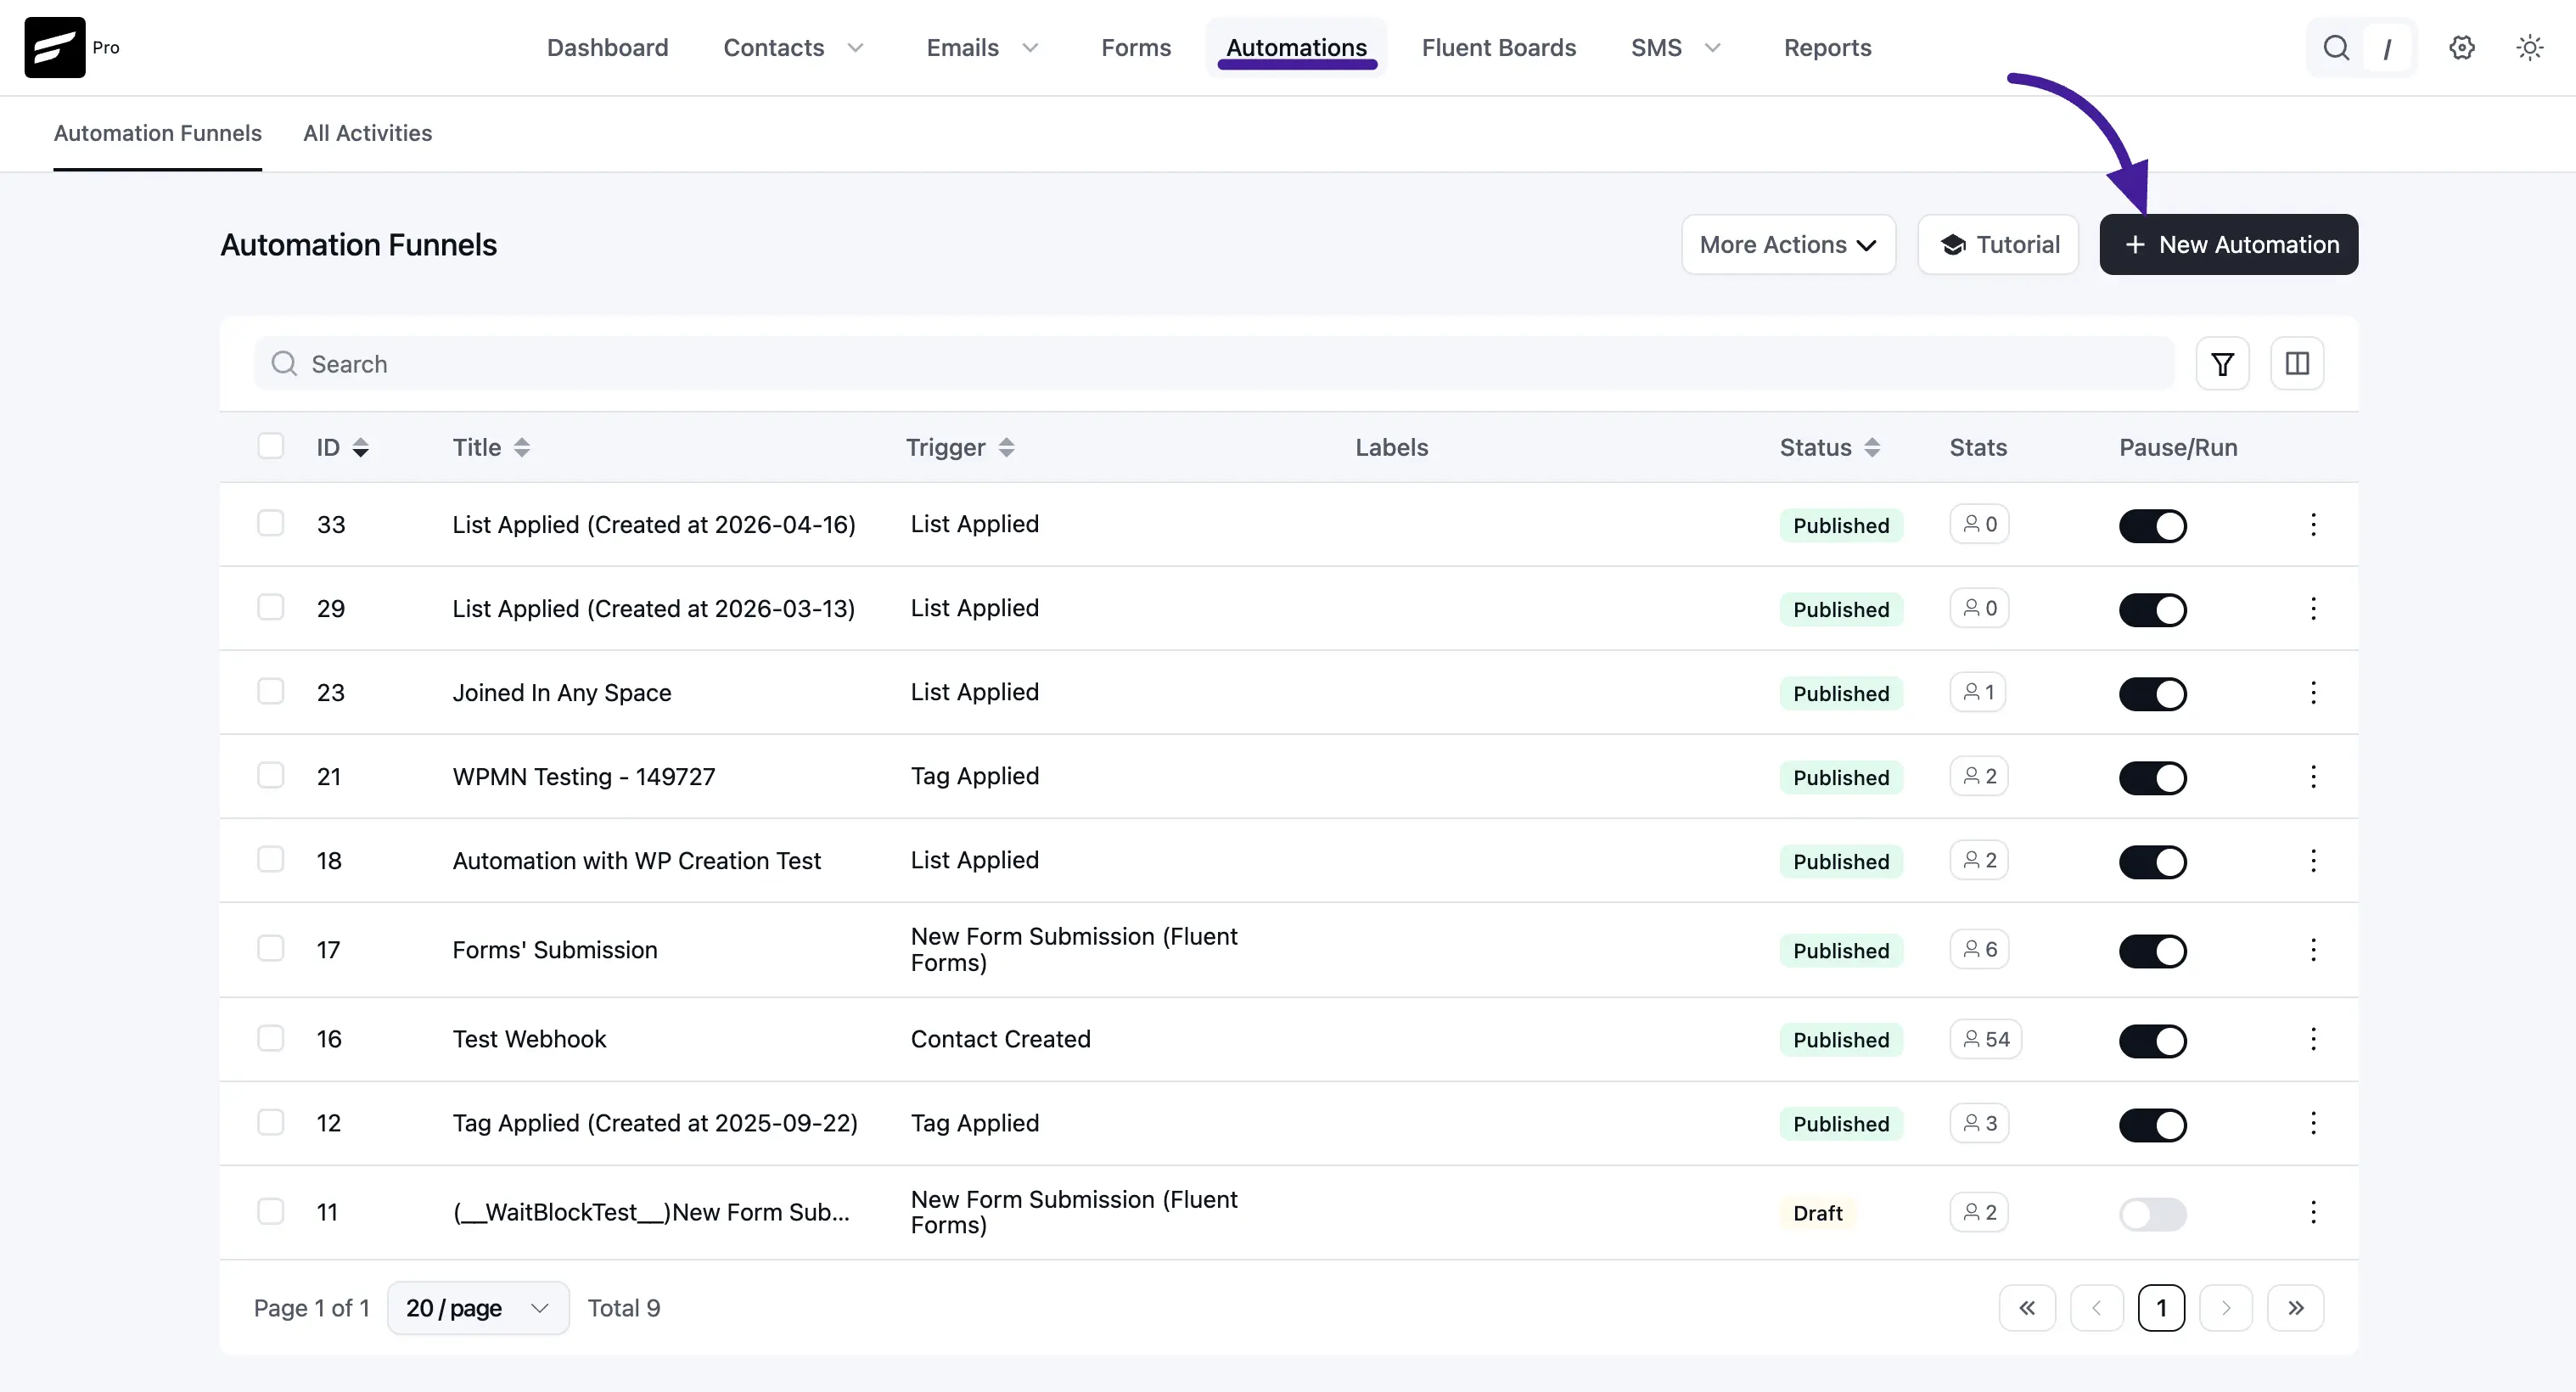Go to last page double-arrow
Screen dimensions: 2576x1392
pos(2296,1308)
